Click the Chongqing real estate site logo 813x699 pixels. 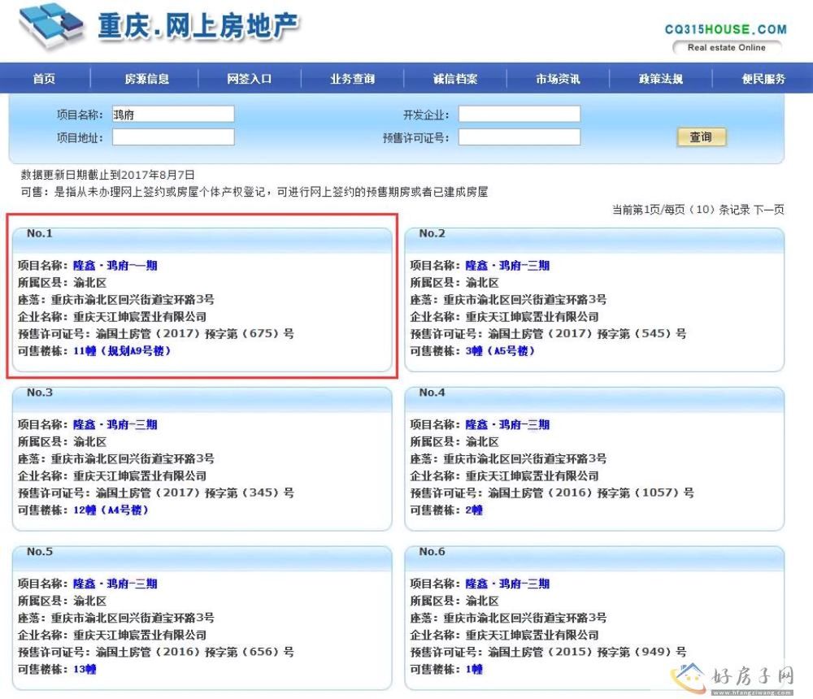(x=159, y=26)
